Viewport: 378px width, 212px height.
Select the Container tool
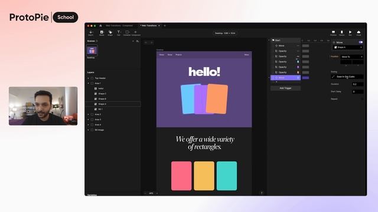tap(127, 33)
